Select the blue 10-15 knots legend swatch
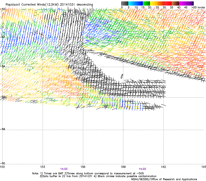The image size is (206, 181). 139,3
